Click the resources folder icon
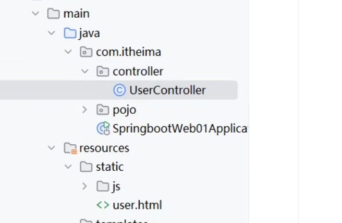The height and width of the screenshot is (223, 342). [69, 148]
